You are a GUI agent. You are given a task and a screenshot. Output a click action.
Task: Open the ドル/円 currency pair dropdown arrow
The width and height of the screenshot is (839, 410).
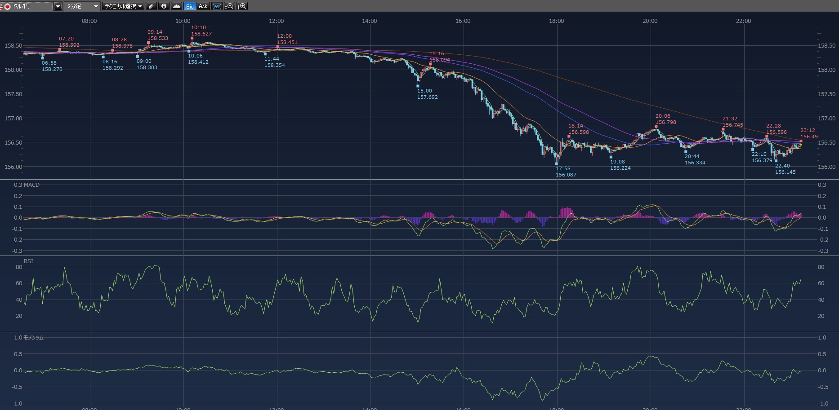58,6
